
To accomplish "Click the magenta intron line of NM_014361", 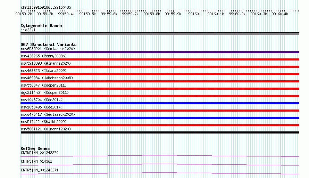I will click(160, 164).
